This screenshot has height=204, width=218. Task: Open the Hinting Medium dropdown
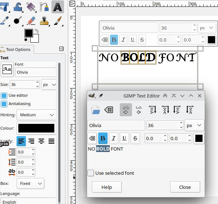point(36,115)
